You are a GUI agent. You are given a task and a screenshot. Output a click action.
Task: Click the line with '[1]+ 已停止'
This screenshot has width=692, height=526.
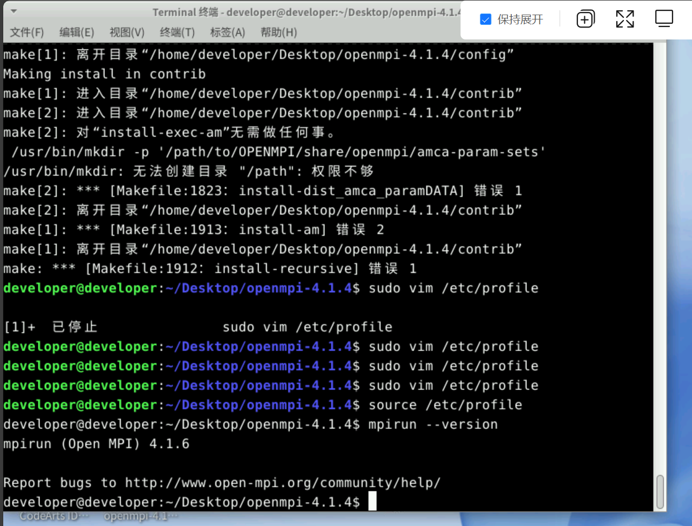click(198, 327)
